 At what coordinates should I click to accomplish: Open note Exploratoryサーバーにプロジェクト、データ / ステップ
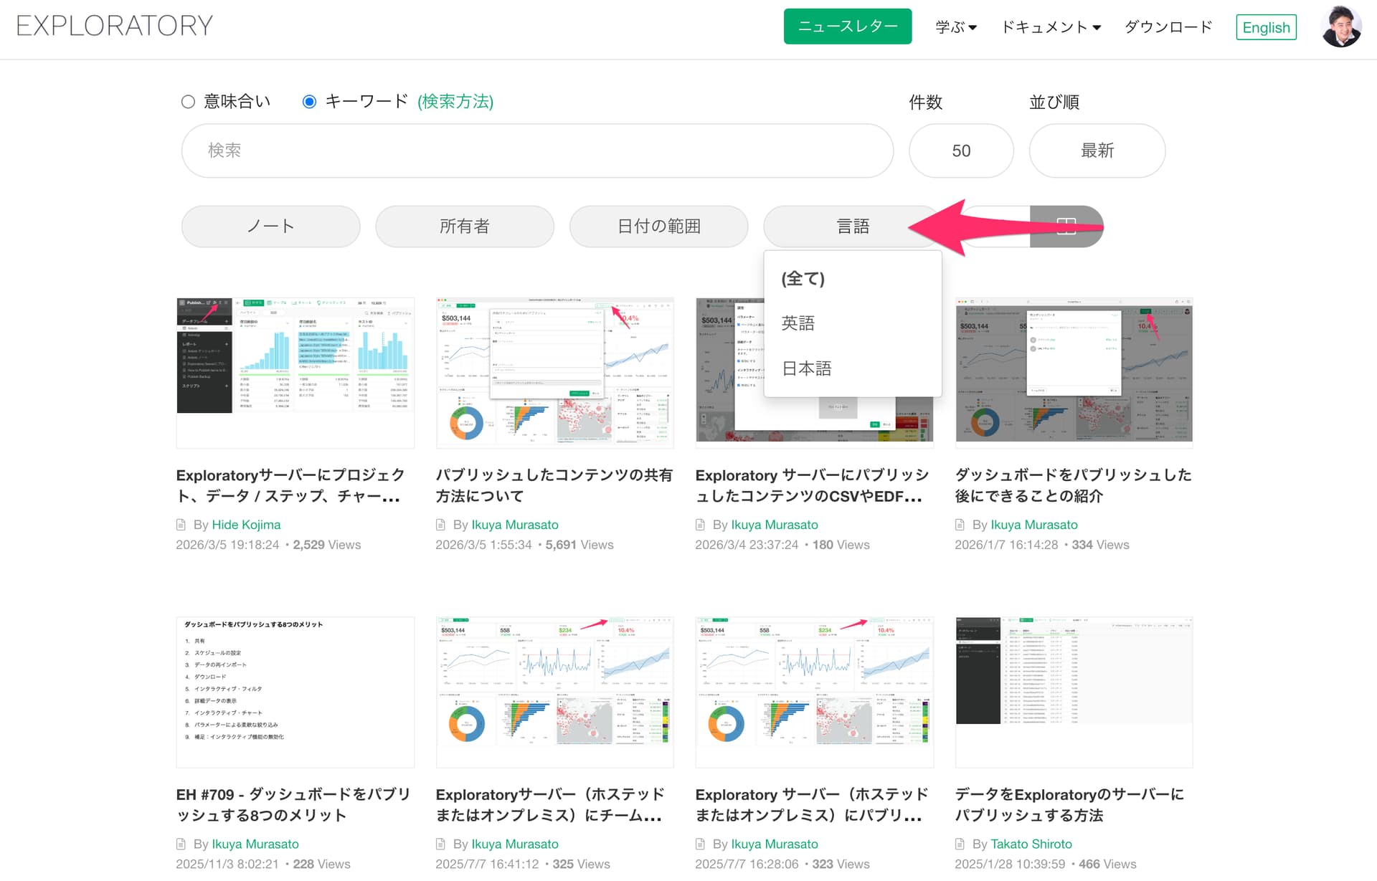291,485
